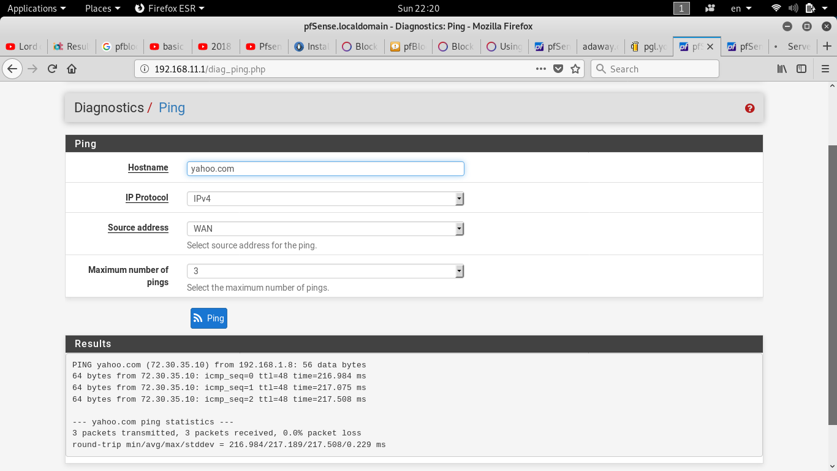The image size is (837, 471).
Task: Open the Applications menu
Action: point(36,8)
